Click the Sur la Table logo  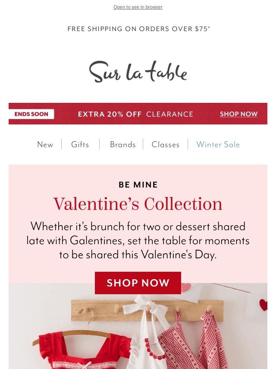pyautogui.click(x=138, y=72)
